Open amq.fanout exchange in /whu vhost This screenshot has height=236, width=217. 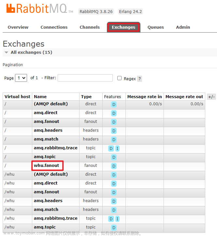pyautogui.click(x=46, y=192)
